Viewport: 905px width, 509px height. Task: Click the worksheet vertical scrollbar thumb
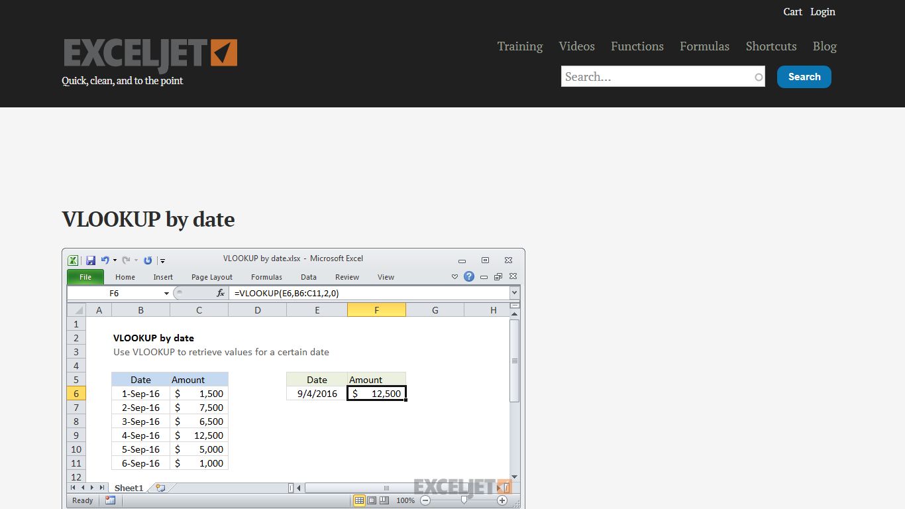coord(515,361)
